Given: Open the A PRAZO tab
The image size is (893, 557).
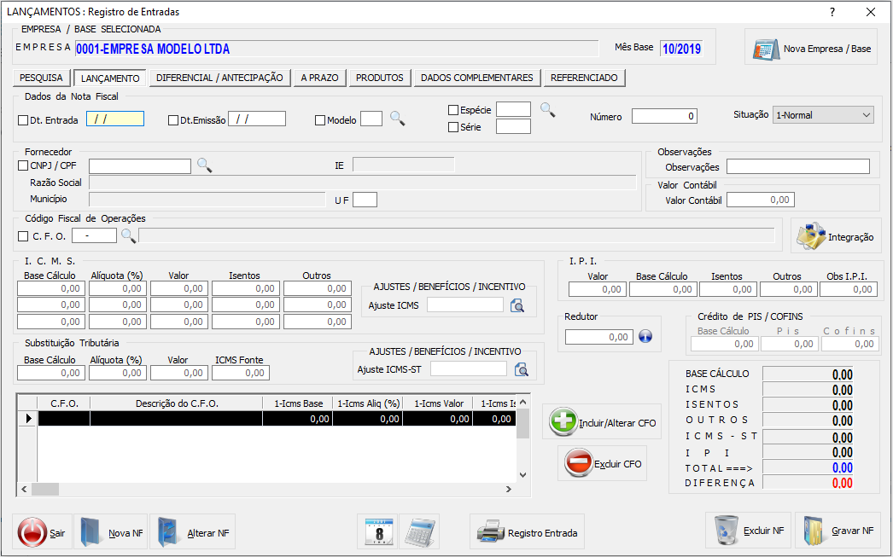Looking at the screenshot, I should coord(319,78).
